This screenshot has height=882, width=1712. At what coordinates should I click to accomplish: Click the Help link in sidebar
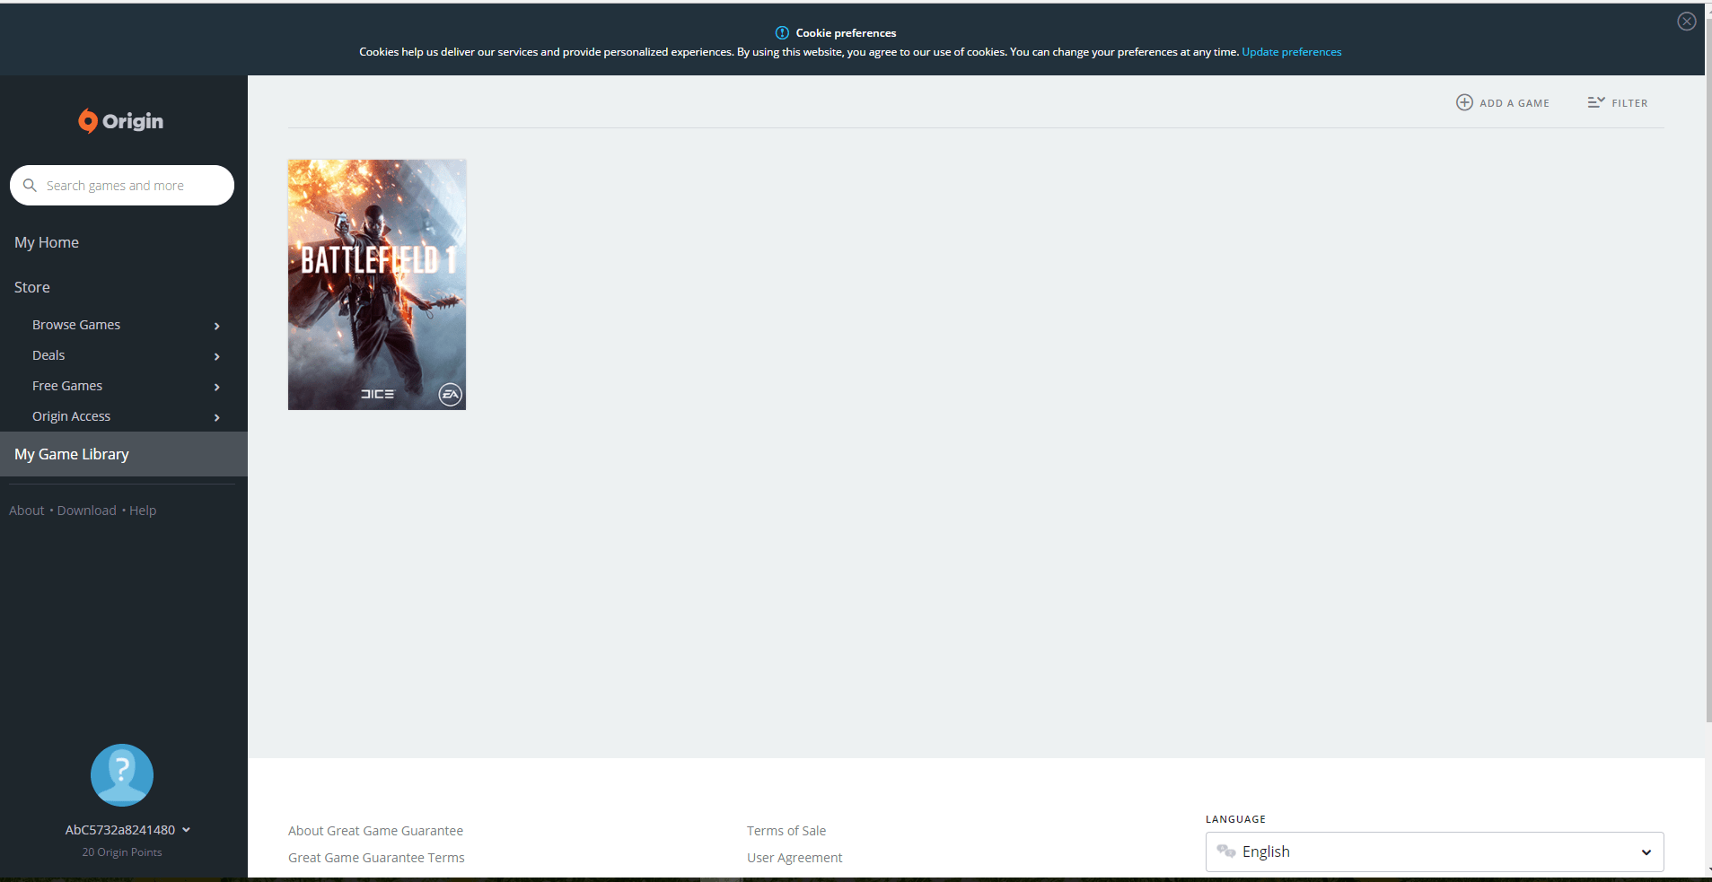[x=143, y=511]
